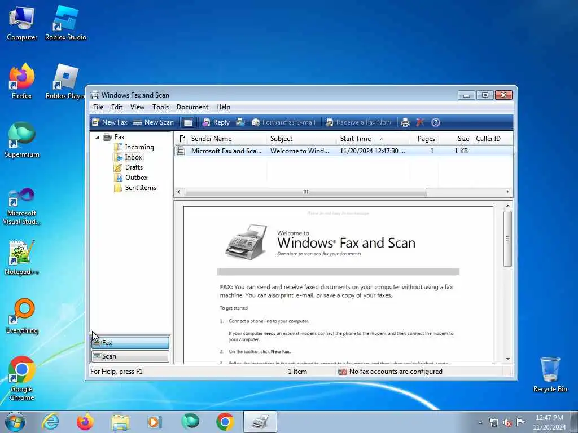Click the 1 KB size cell
Viewport: 578px width, 433px height.
pyautogui.click(x=461, y=151)
